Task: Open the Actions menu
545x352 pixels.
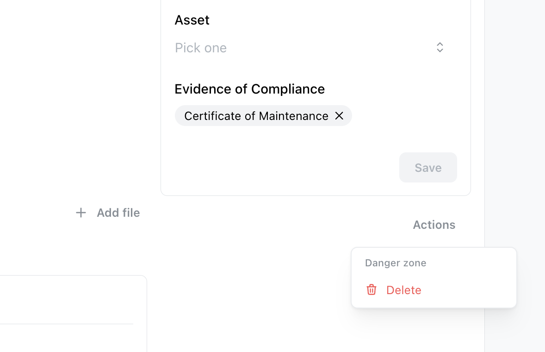Action: click(x=434, y=225)
